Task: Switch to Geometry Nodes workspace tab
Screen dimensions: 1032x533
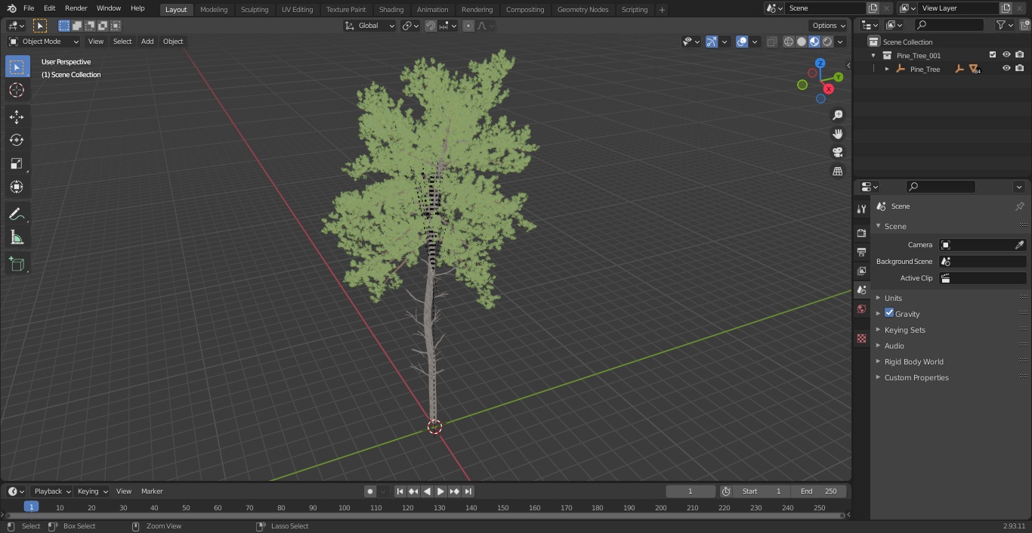Action: tap(582, 10)
